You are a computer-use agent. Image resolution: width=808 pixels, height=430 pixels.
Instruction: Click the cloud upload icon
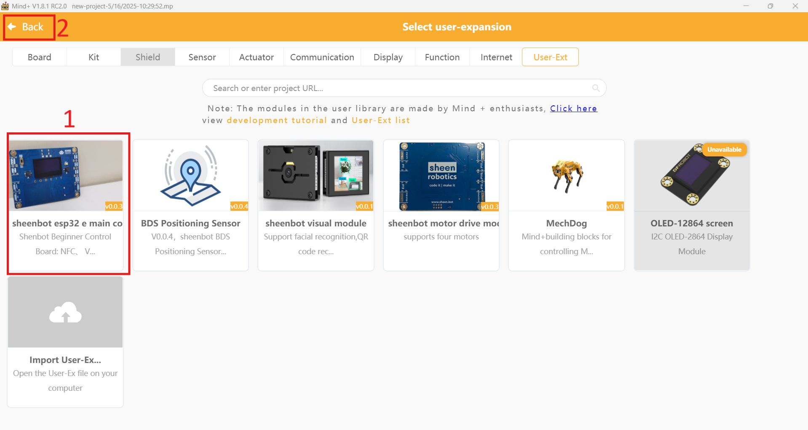pos(65,312)
